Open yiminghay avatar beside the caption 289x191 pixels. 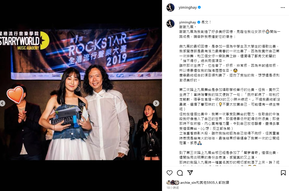pyautogui.click(x=170, y=23)
